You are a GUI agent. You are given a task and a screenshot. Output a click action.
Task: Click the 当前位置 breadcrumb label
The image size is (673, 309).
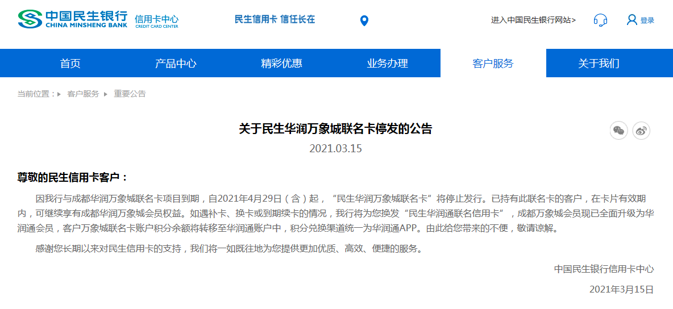click(36, 94)
